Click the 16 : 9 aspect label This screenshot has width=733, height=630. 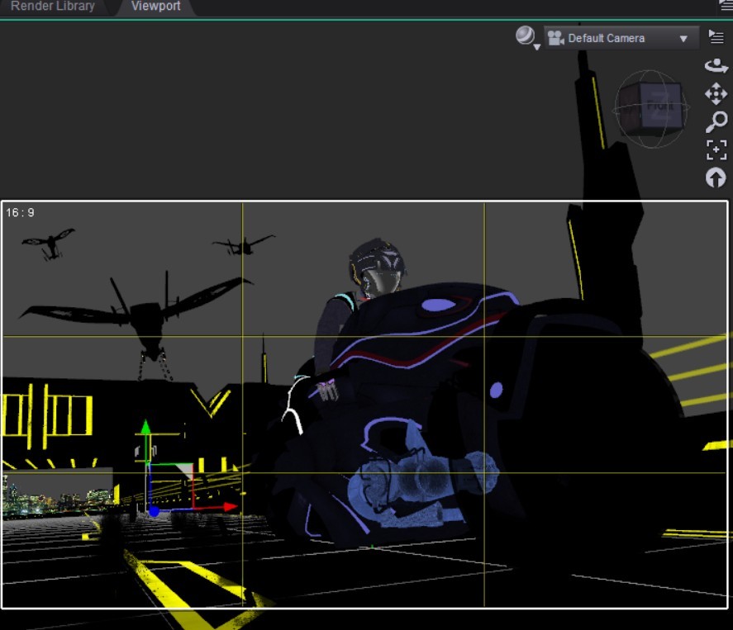point(20,213)
